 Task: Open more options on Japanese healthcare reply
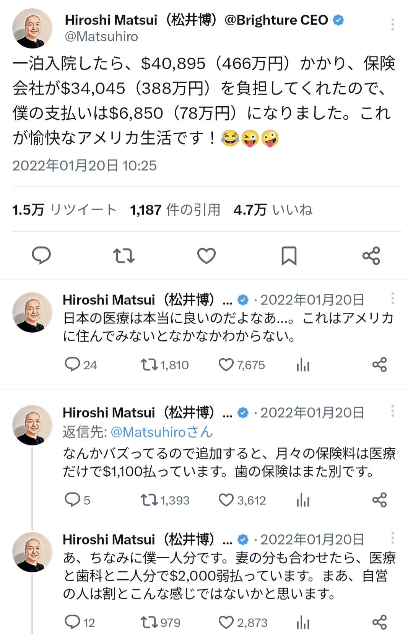(392, 299)
